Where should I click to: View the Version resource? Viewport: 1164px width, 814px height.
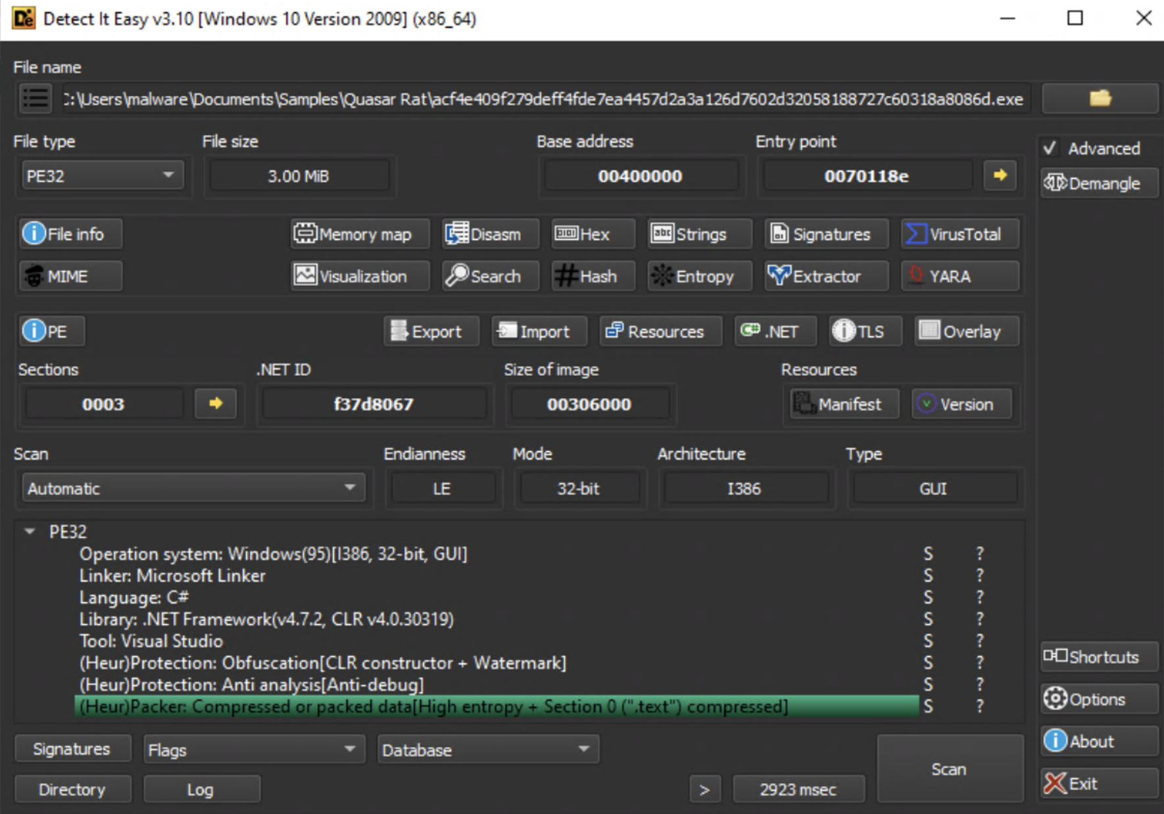(961, 404)
